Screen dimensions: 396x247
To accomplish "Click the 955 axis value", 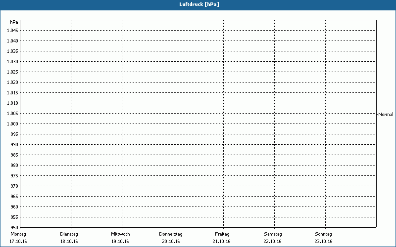I will (14, 217).
